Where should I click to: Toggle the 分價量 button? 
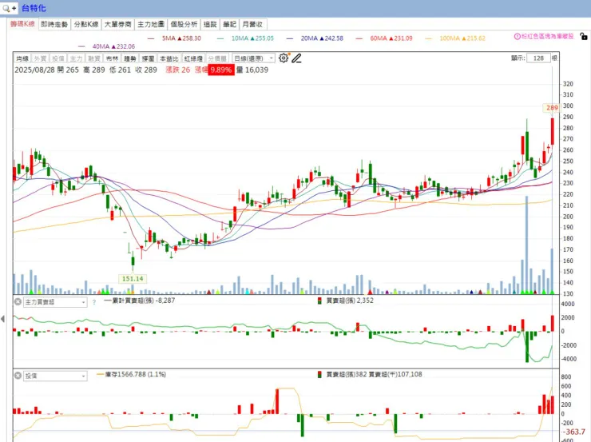tap(217, 58)
